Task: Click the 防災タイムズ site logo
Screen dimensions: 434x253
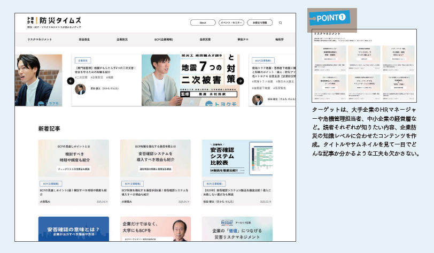Action: pyautogui.click(x=55, y=20)
